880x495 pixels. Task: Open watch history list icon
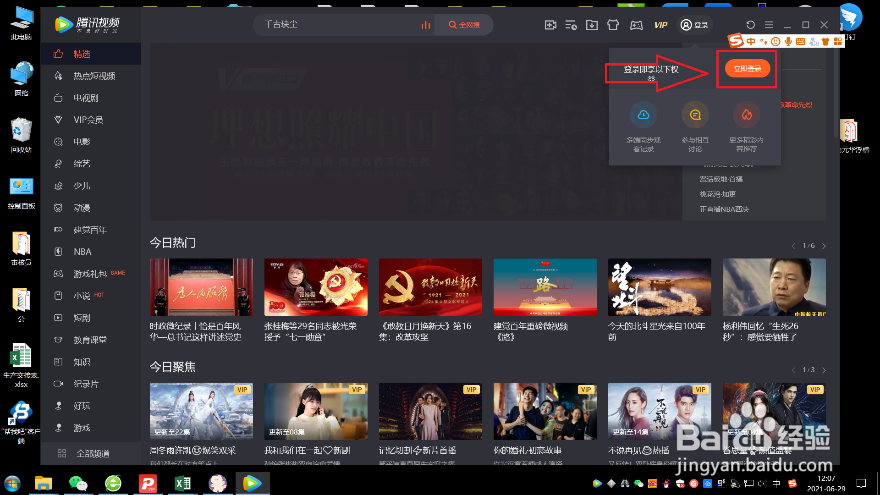[571, 25]
